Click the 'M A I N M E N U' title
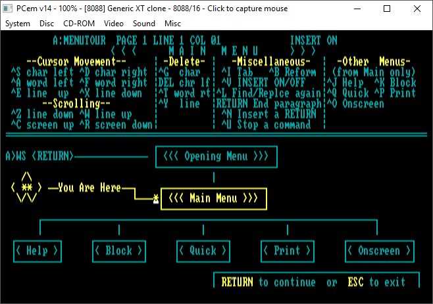 pyautogui.click(x=213, y=51)
